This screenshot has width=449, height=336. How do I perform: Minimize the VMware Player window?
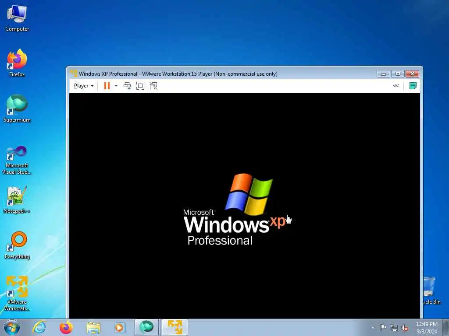click(383, 73)
